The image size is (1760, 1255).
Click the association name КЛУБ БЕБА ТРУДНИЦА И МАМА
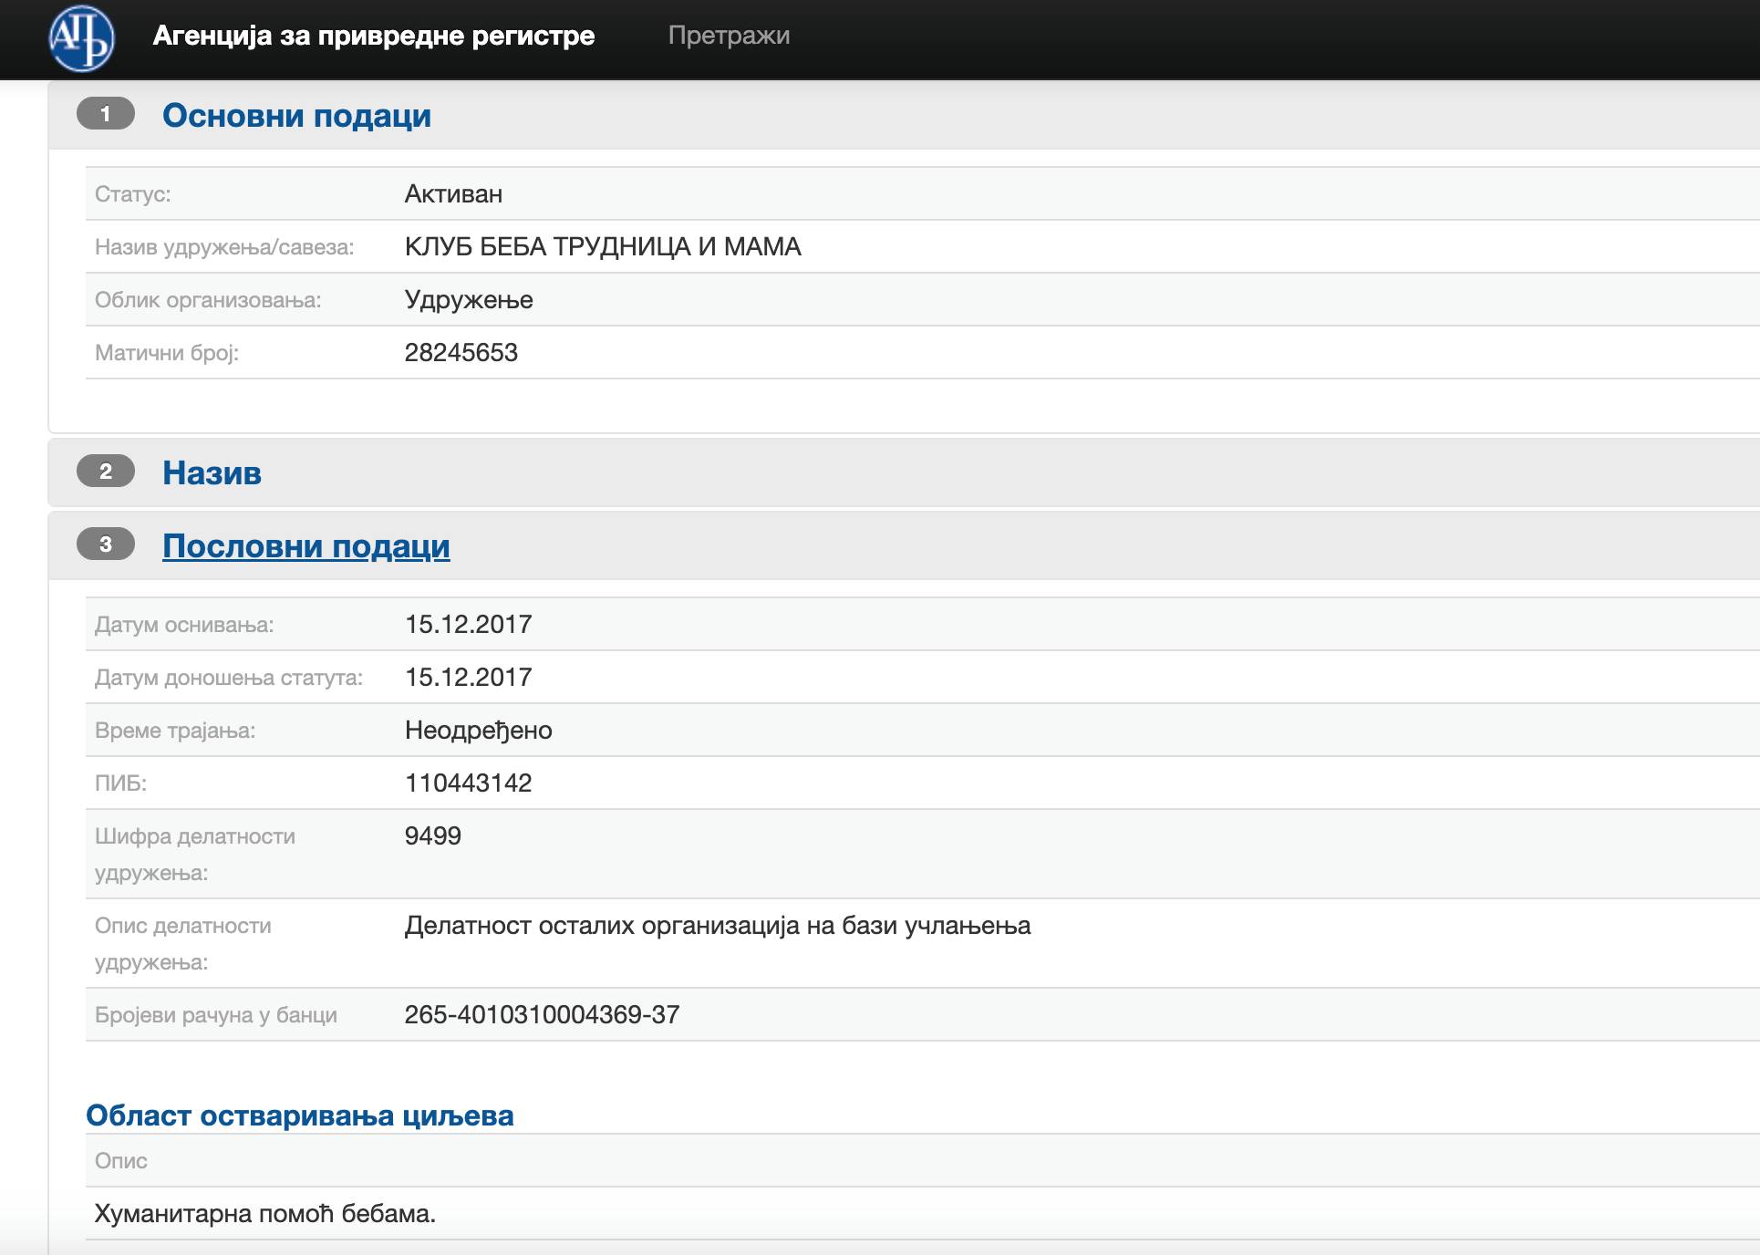[602, 247]
